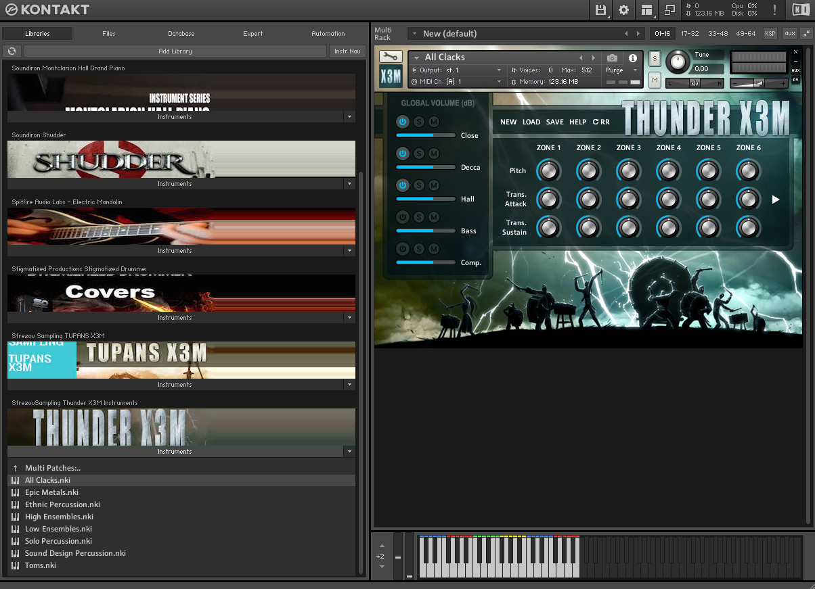Viewport: 815px width, 589px height.
Task: Switch to the Expert tab
Action: click(253, 34)
